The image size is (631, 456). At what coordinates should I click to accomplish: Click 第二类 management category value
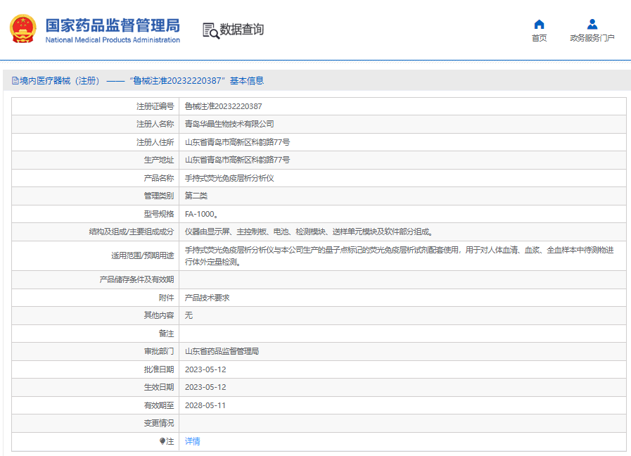pyautogui.click(x=196, y=196)
